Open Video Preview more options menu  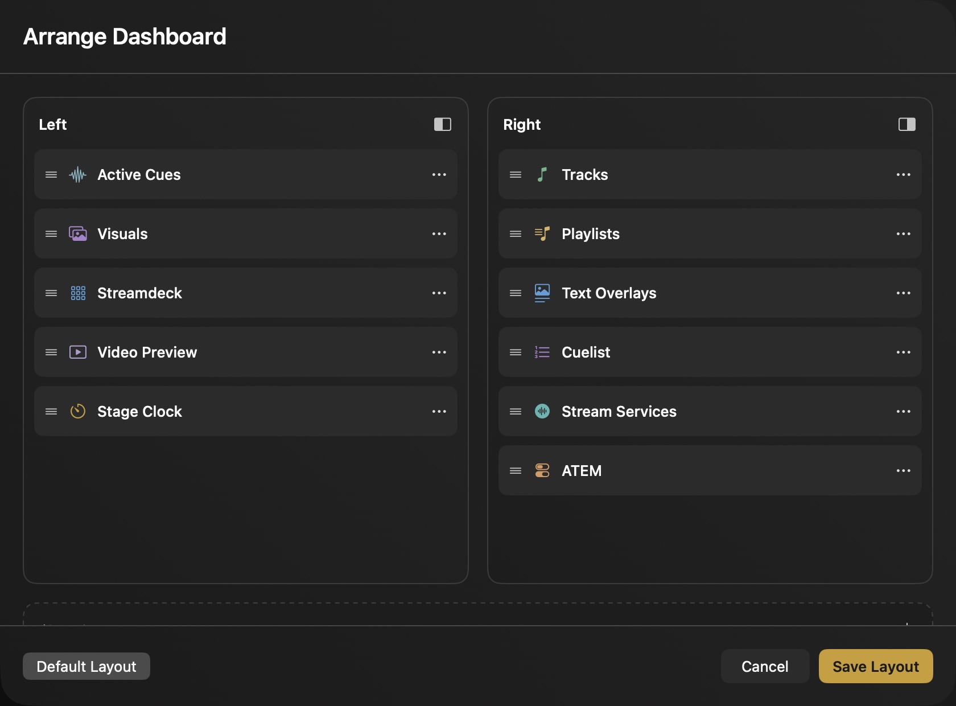(x=439, y=352)
